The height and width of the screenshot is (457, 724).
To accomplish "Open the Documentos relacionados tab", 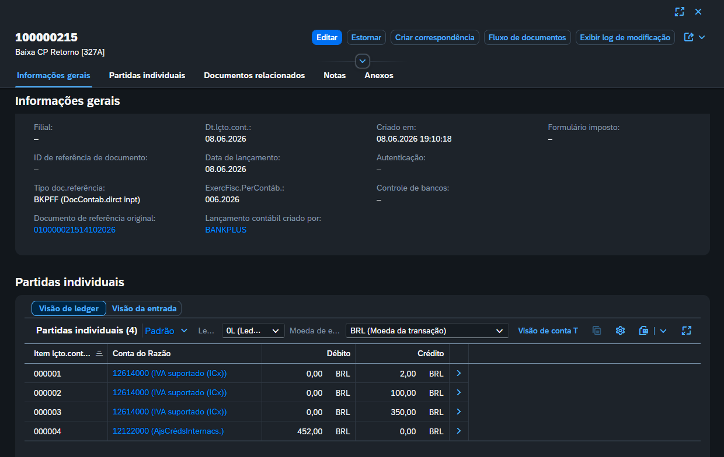I will click(255, 75).
